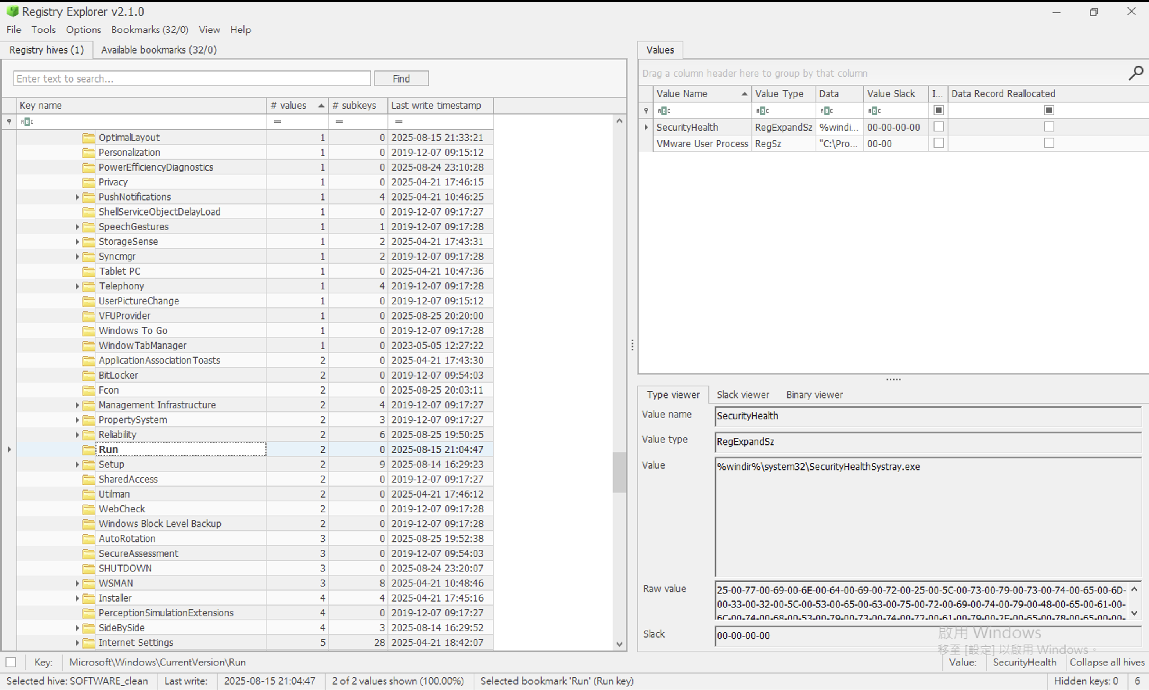
Task: Open the Bookmarks (32/0) menu
Action: pos(149,30)
